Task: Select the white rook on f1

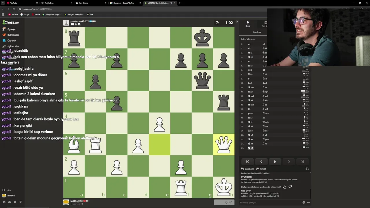Action: point(181,187)
